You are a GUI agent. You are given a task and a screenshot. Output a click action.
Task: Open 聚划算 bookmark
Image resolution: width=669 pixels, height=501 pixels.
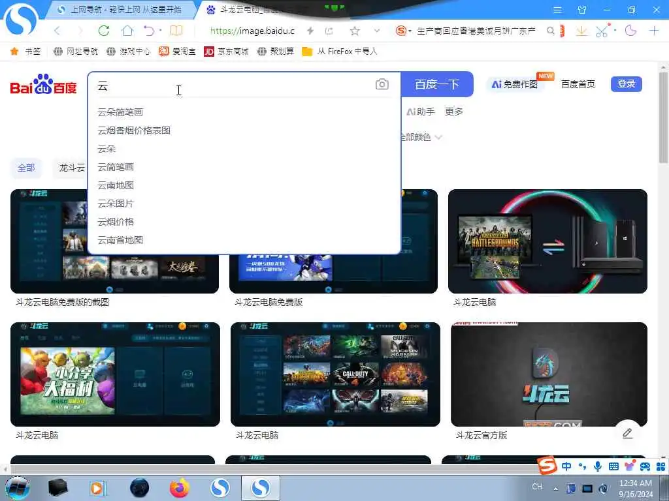276,51
